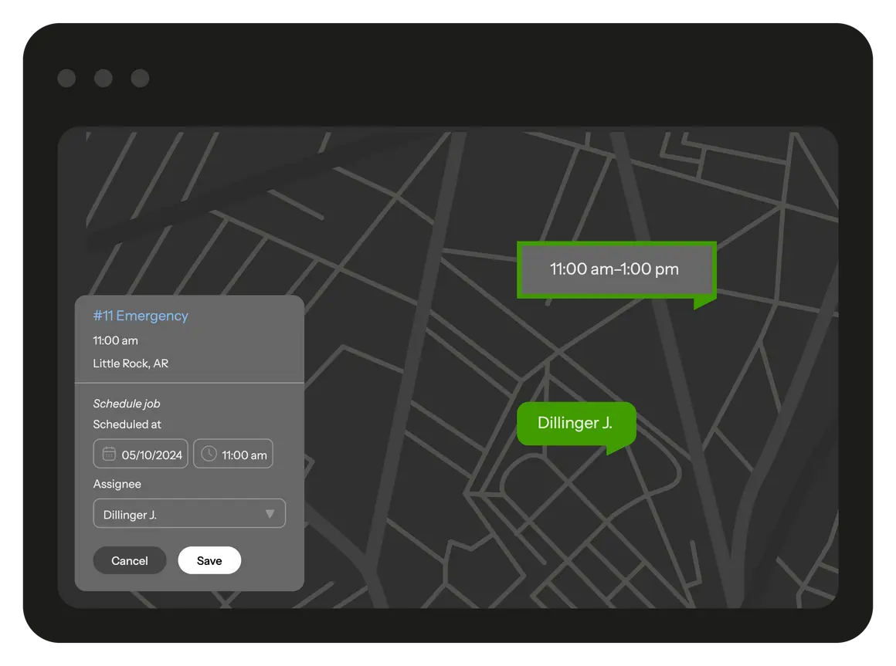Viewport: 896px width, 666px height.
Task: Click the calendar icon in the date field
Action: [109, 454]
